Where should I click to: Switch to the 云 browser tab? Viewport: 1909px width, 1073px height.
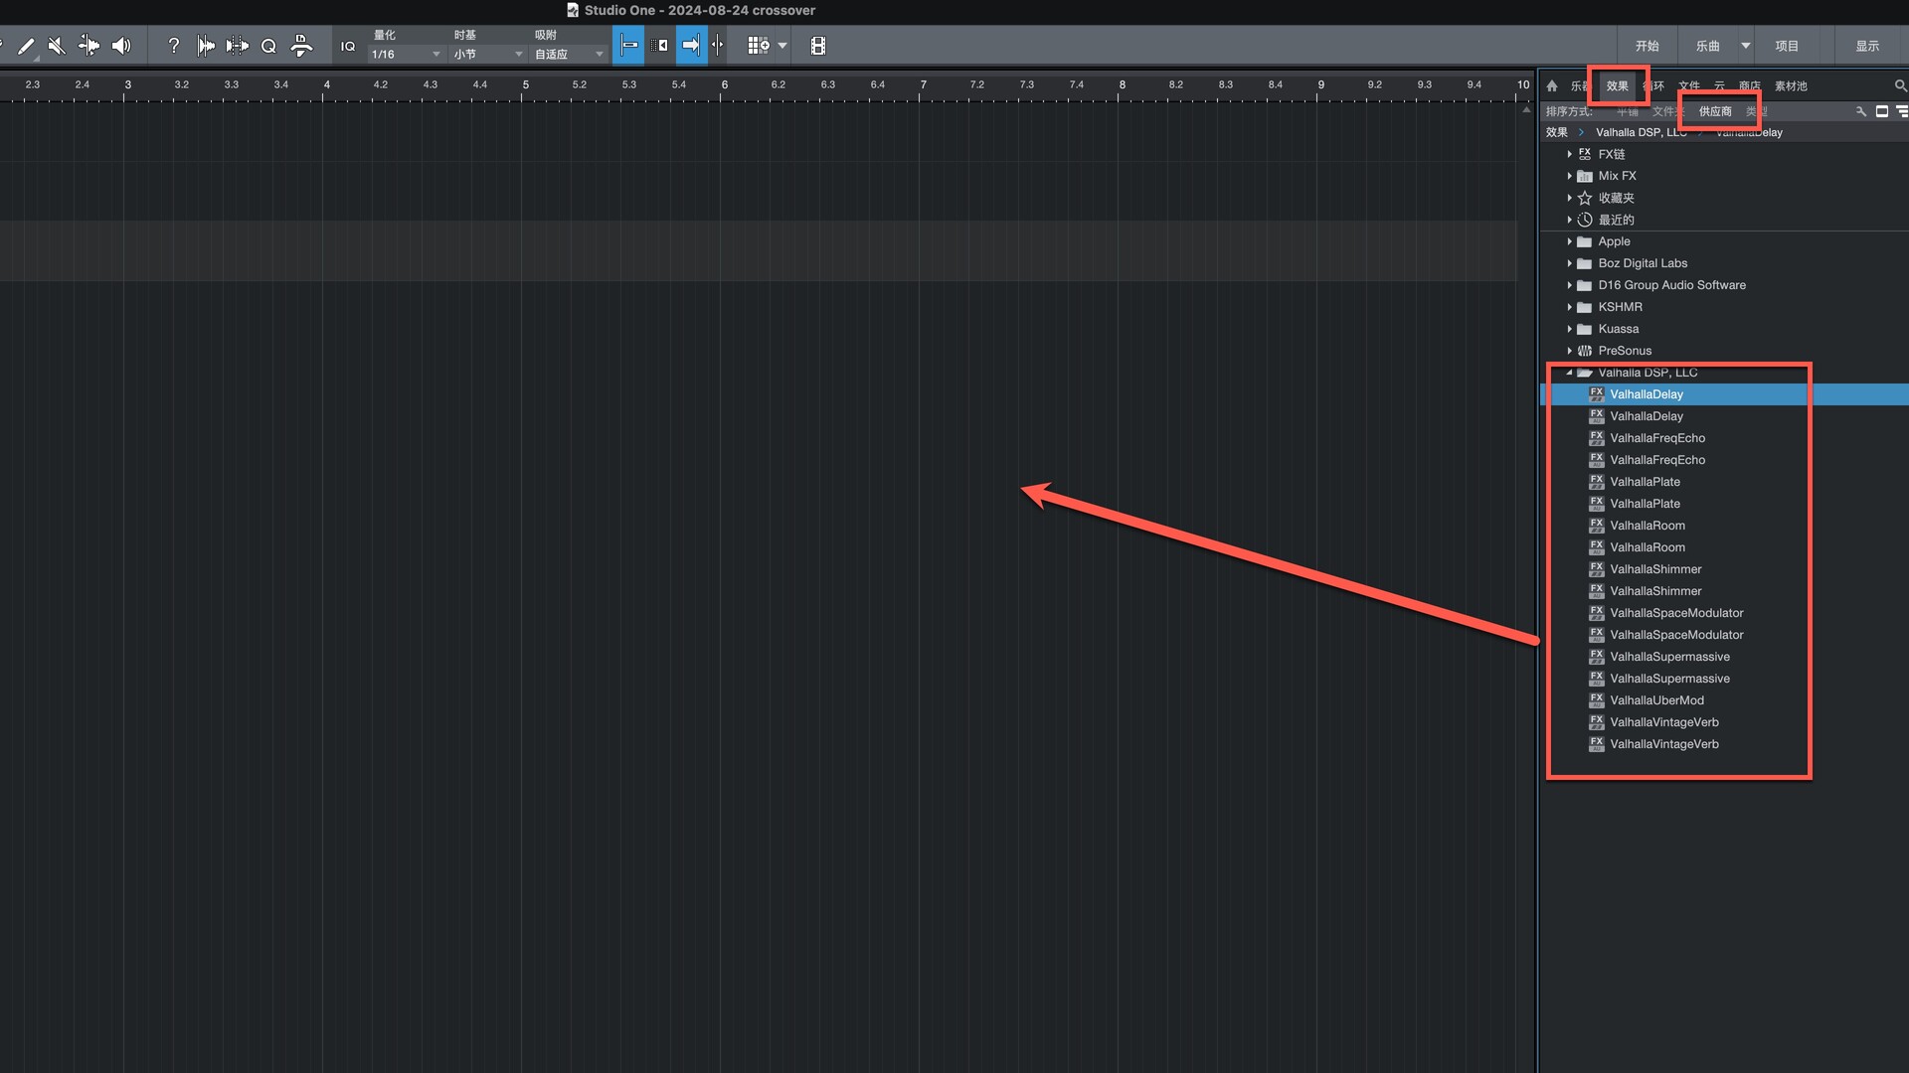[1720, 86]
